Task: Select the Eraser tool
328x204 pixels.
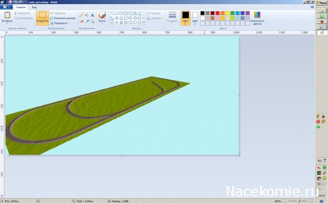Action: 81,21
